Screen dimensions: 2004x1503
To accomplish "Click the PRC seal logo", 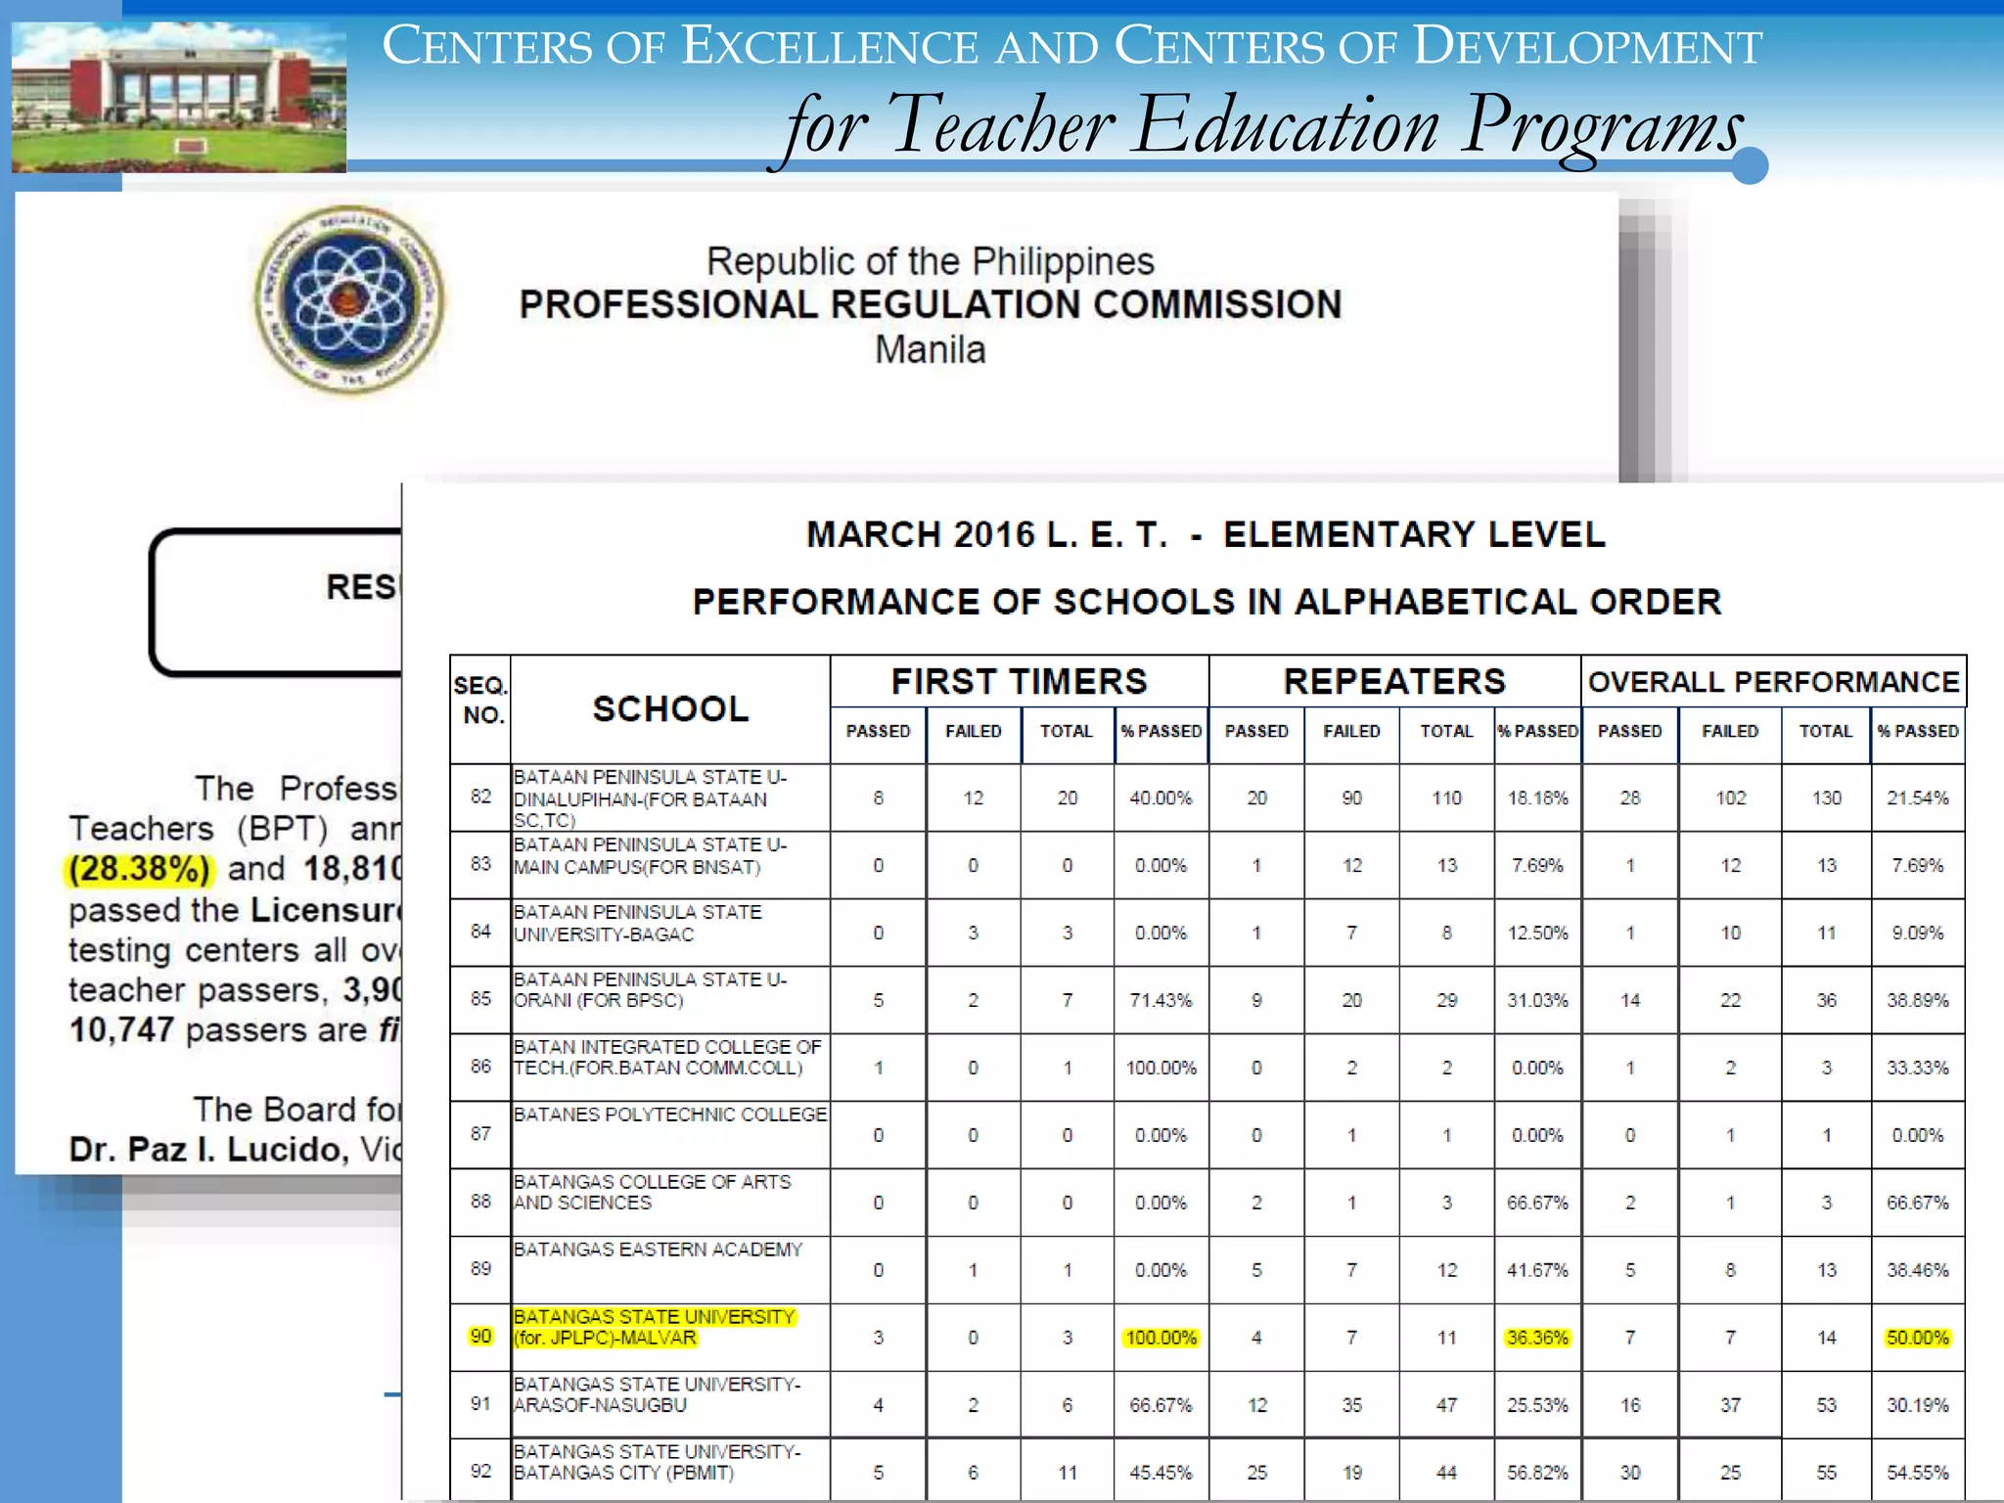I will (x=349, y=299).
